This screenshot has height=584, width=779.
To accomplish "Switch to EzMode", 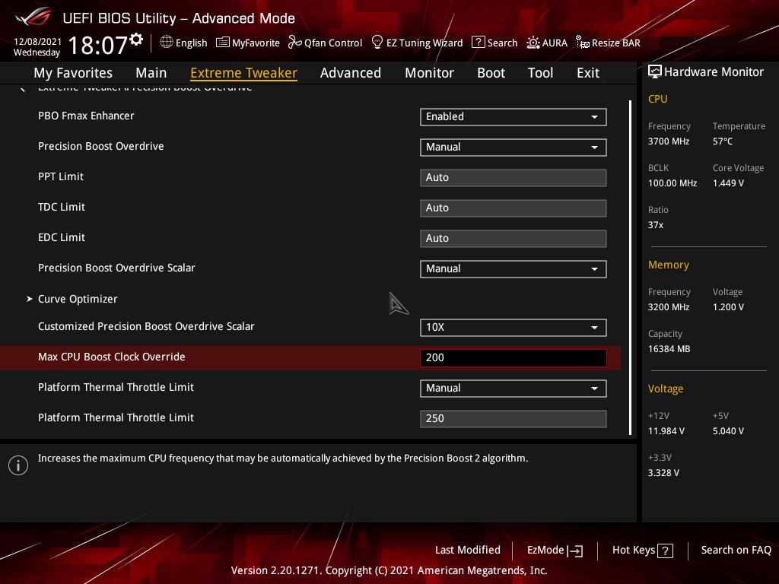I will coord(554,550).
